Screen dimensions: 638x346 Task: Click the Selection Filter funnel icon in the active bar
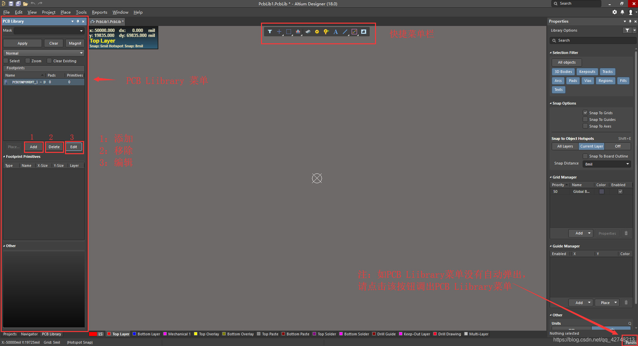[x=270, y=32]
